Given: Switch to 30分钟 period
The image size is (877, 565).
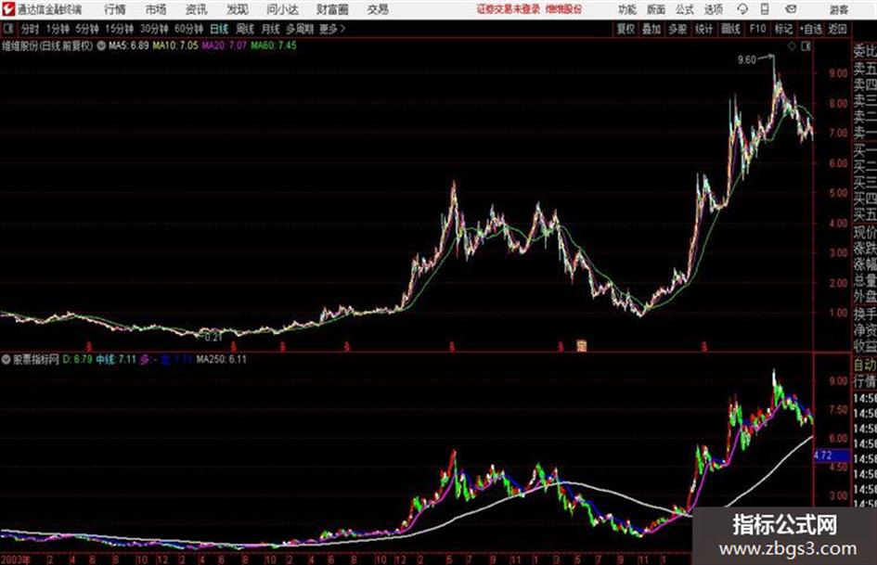Looking at the screenshot, I should [x=154, y=29].
